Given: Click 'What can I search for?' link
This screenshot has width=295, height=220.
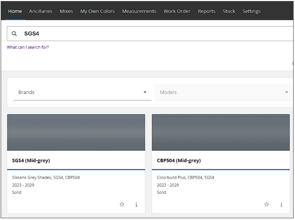Looking at the screenshot, I should point(28,47).
